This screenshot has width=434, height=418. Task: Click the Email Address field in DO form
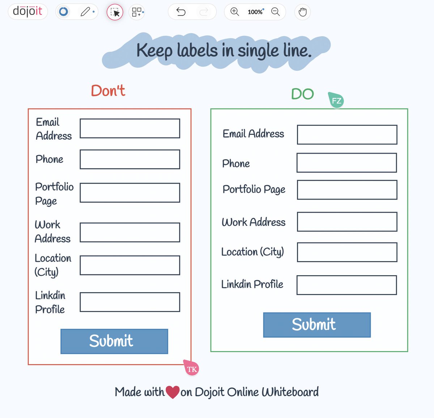pos(347,135)
